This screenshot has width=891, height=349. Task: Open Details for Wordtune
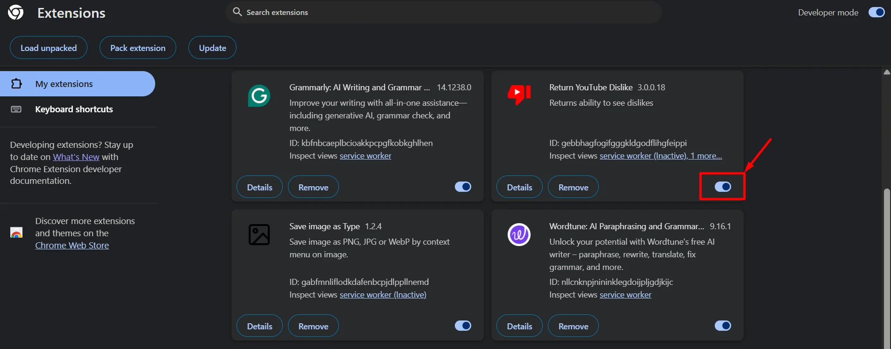519,326
